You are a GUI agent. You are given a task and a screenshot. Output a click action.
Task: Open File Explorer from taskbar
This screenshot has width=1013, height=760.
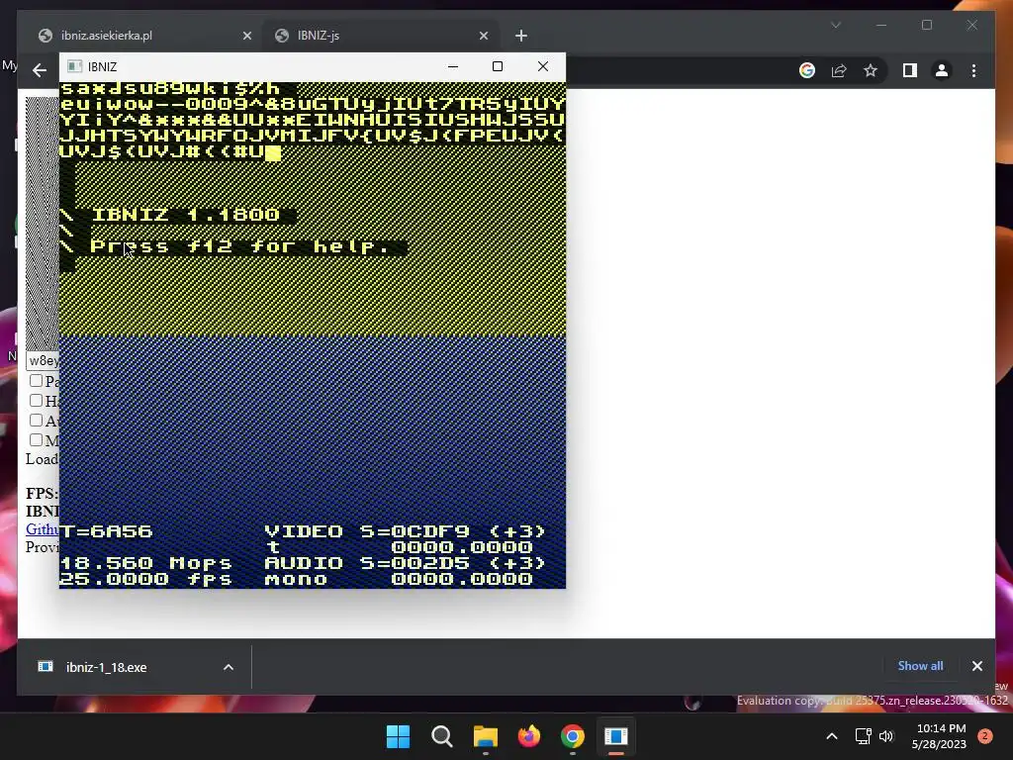(485, 736)
